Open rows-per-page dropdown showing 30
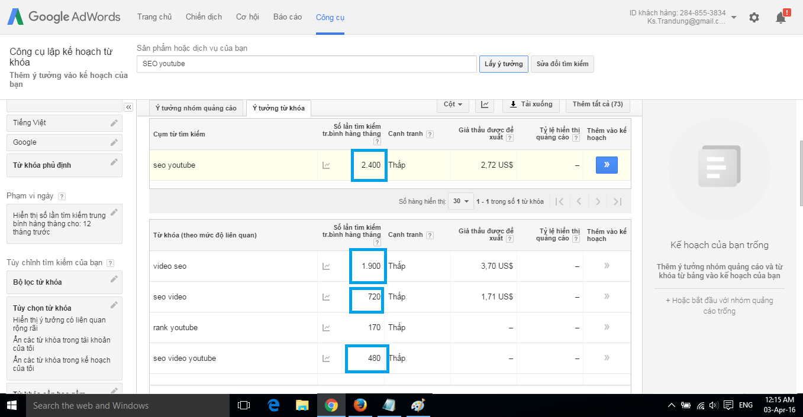Screen dimensions: 803x417 tap(461, 201)
